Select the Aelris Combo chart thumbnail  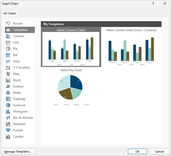131,49
